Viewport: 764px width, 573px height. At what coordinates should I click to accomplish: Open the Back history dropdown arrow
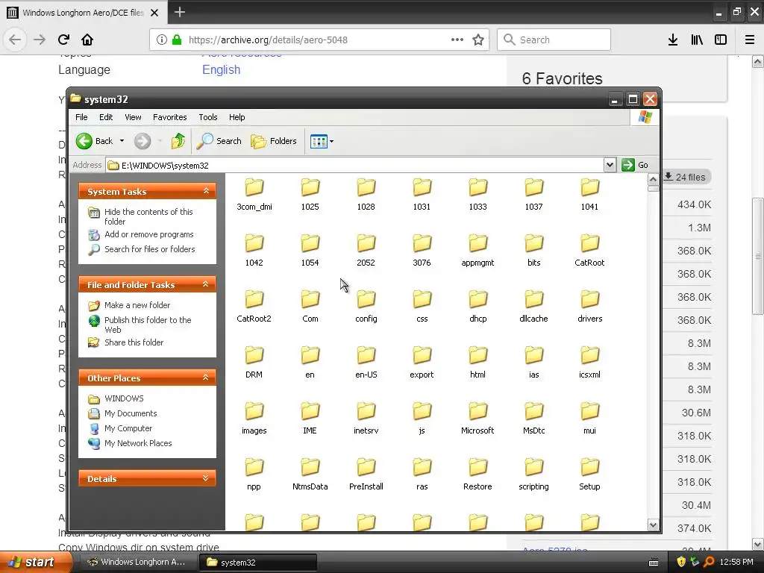tap(122, 141)
